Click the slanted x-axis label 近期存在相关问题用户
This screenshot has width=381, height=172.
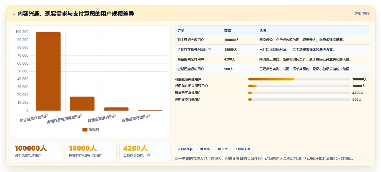(64, 119)
